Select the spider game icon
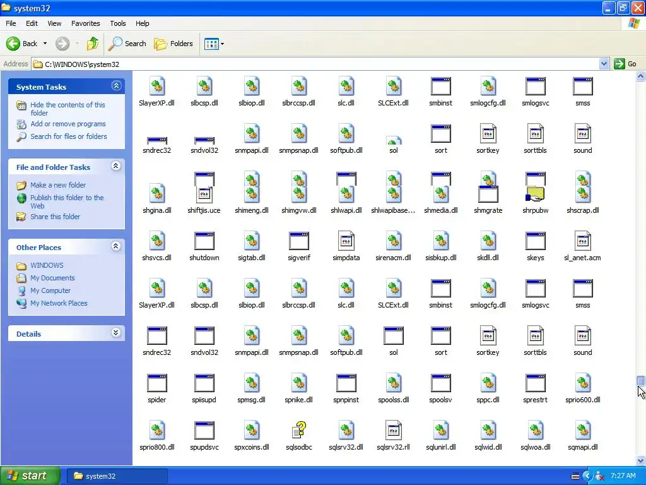This screenshot has height=485, width=646. pos(157,383)
